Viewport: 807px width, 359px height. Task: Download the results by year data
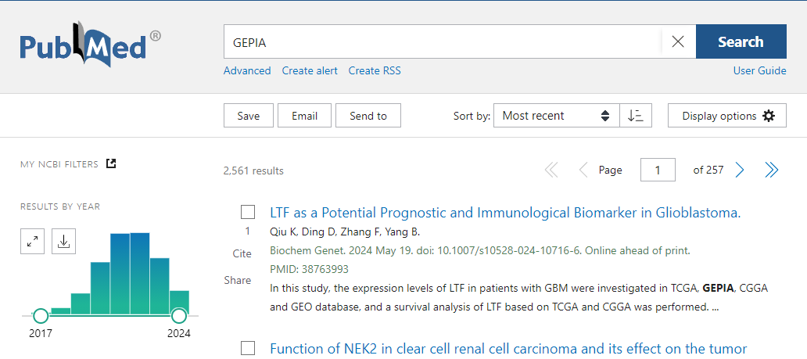click(64, 242)
